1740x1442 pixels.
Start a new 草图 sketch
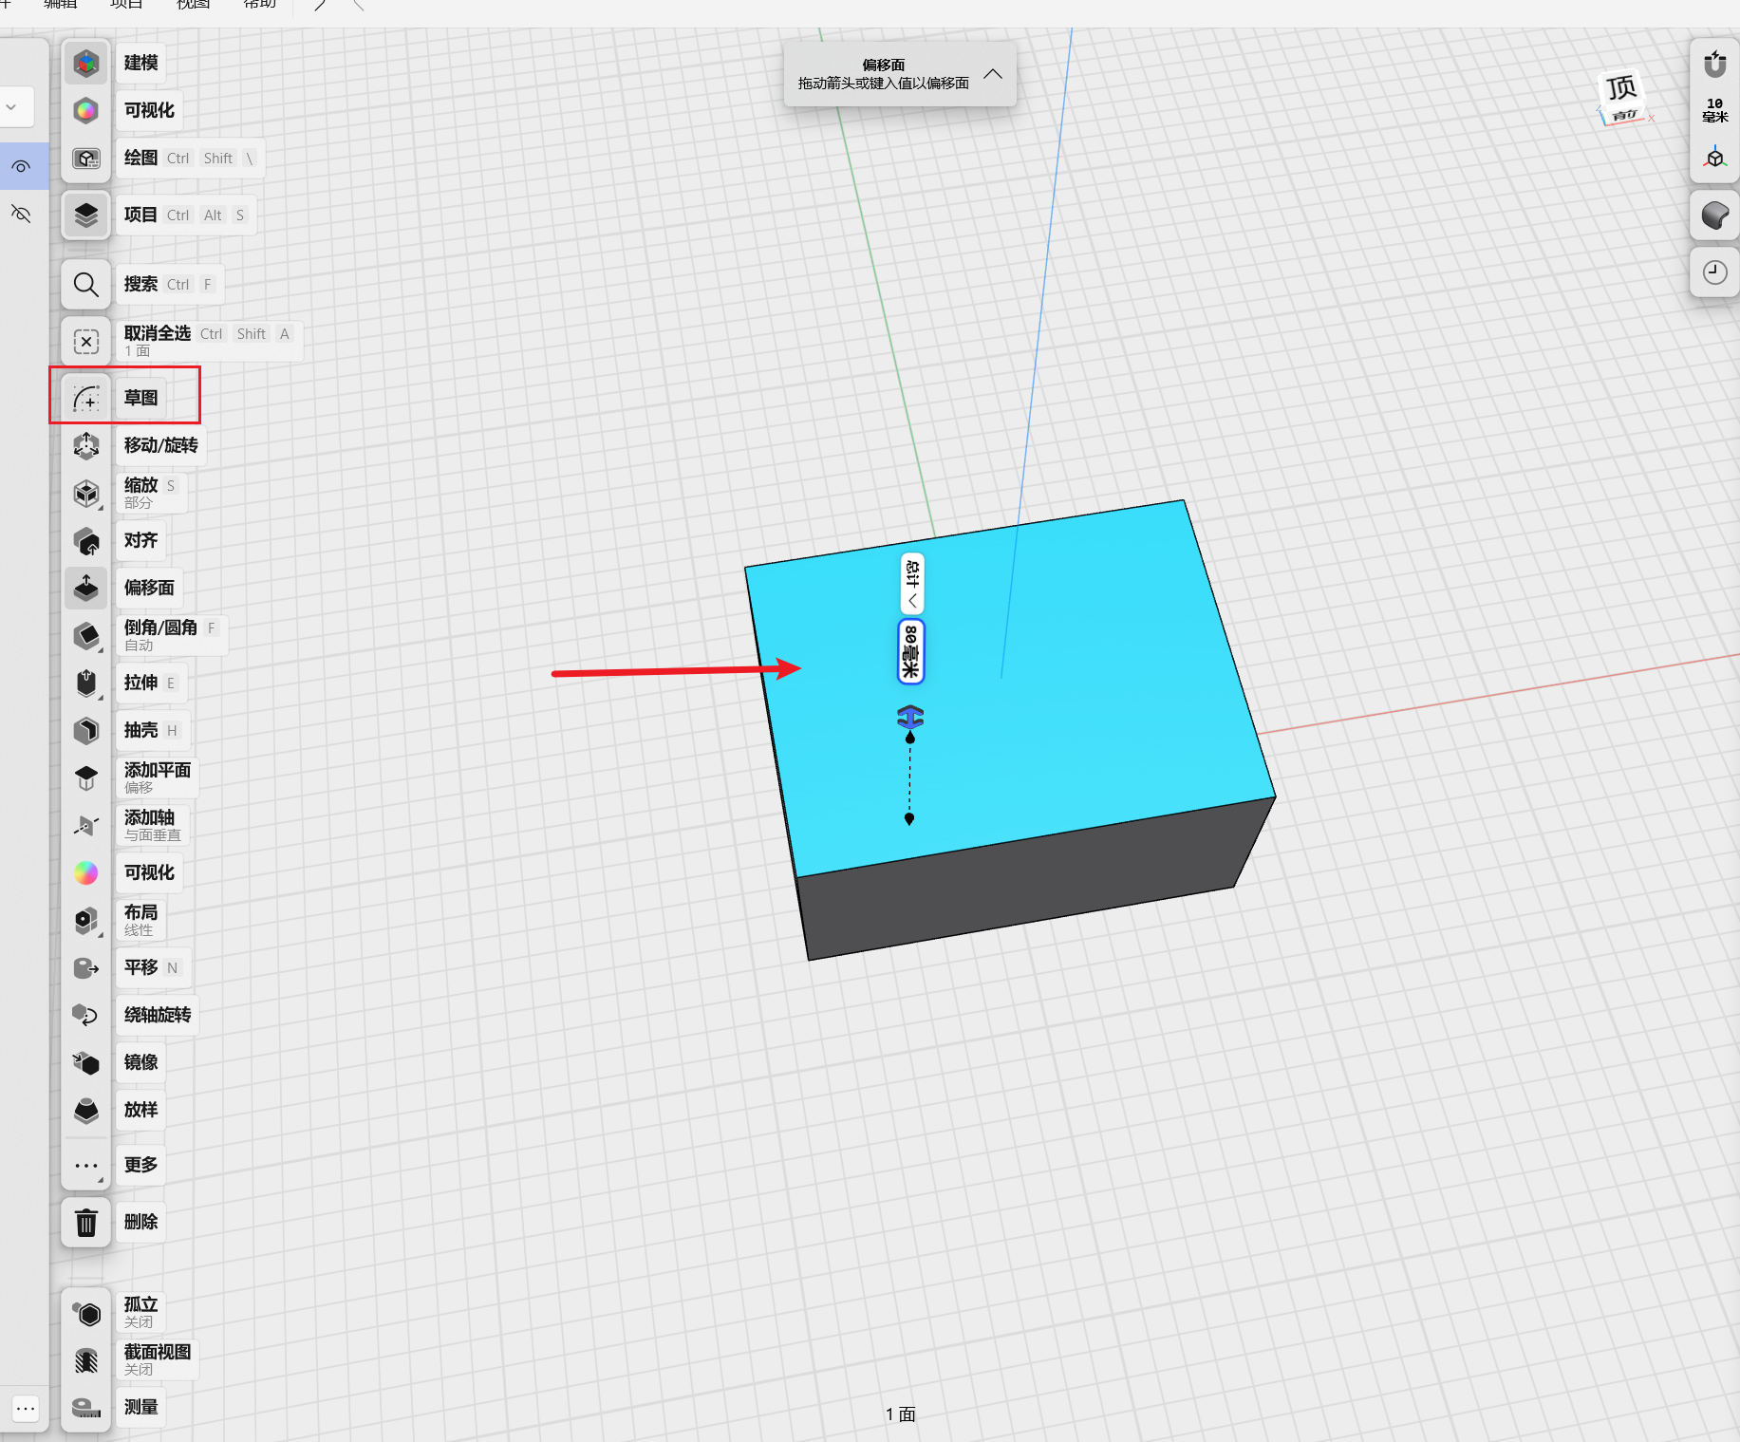click(86, 398)
